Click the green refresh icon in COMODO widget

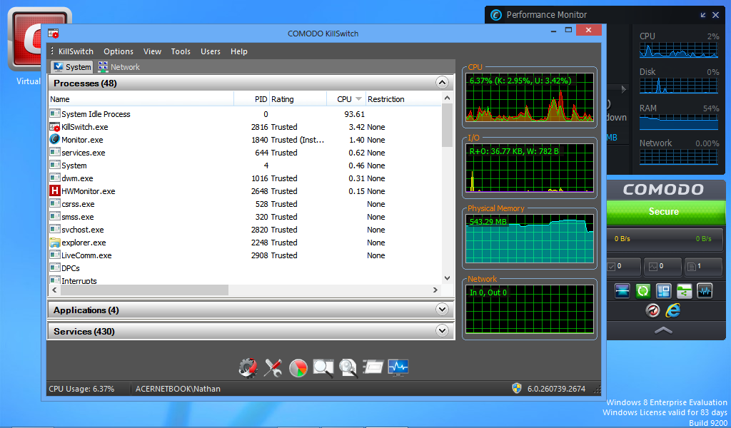(x=642, y=291)
